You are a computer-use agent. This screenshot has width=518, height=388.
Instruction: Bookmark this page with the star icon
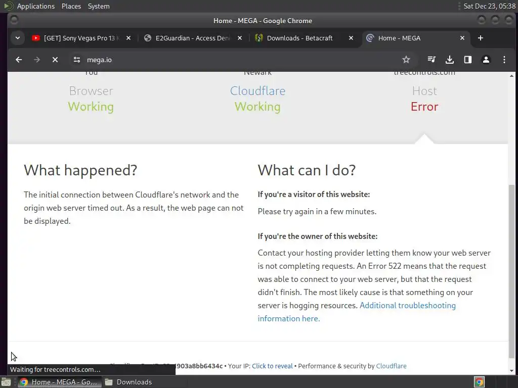pyautogui.click(x=406, y=60)
